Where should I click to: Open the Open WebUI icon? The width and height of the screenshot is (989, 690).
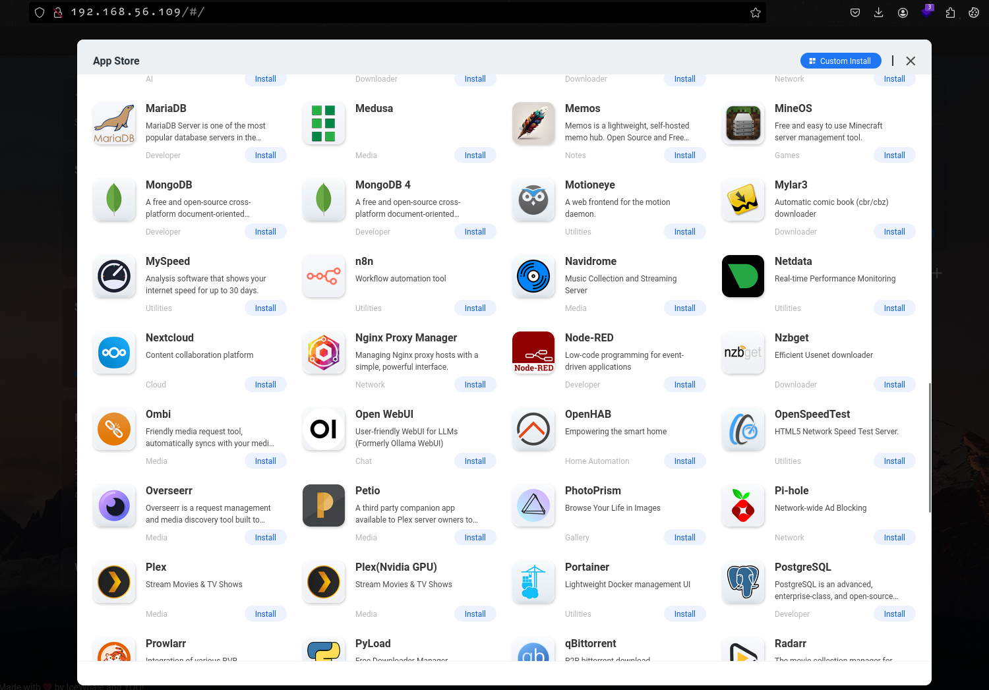324,429
